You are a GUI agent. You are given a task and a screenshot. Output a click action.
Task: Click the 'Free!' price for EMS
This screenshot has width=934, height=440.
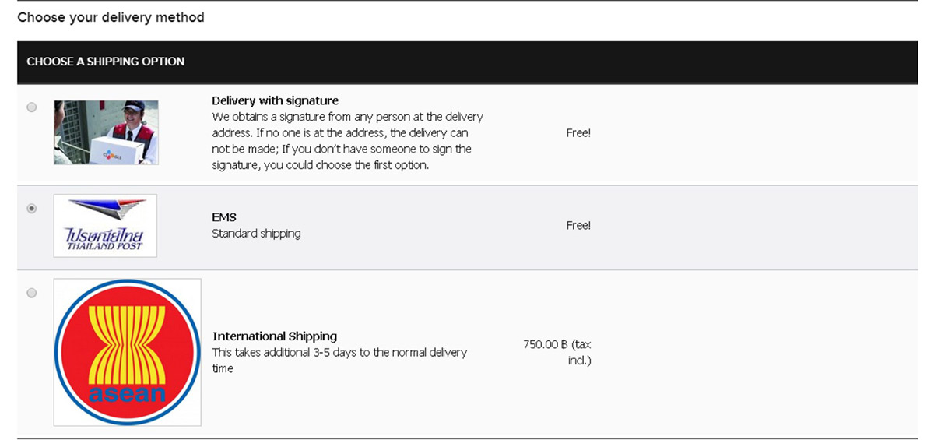578,225
